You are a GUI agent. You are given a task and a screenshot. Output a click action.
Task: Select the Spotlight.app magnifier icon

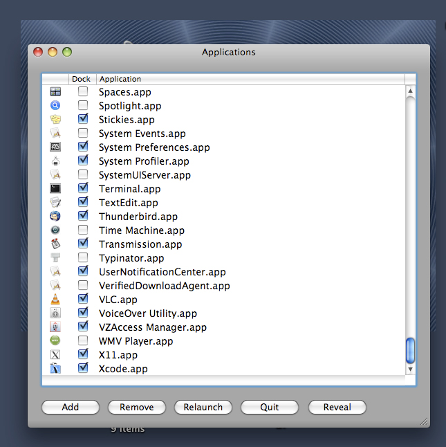tap(55, 105)
